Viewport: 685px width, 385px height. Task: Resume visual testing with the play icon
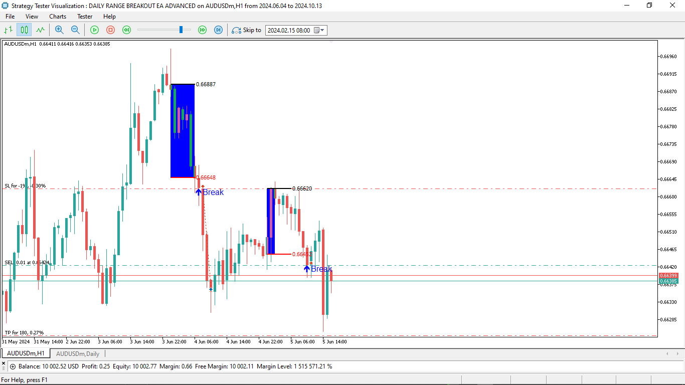point(95,30)
